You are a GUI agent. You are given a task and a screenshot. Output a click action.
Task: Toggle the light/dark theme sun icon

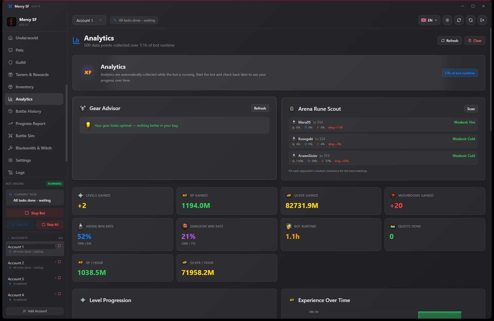point(447,20)
